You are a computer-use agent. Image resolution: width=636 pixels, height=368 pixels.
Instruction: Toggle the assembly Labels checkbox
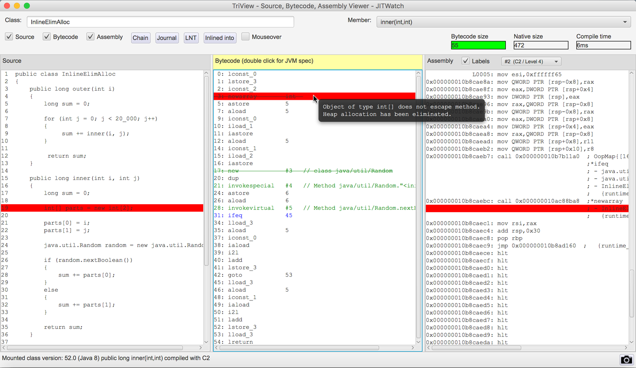click(466, 61)
